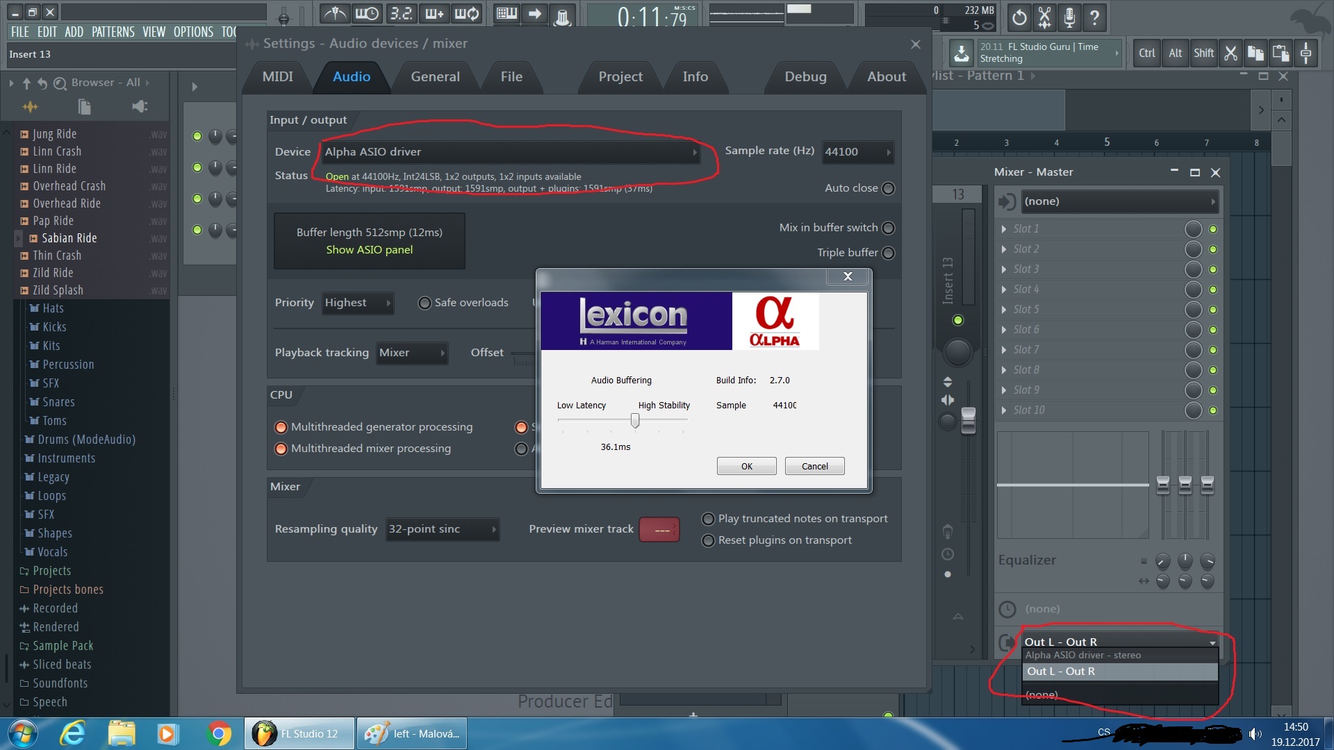Open the Alpha ASIO driver device dropdown
This screenshot has height=750, width=1334.
(x=511, y=152)
